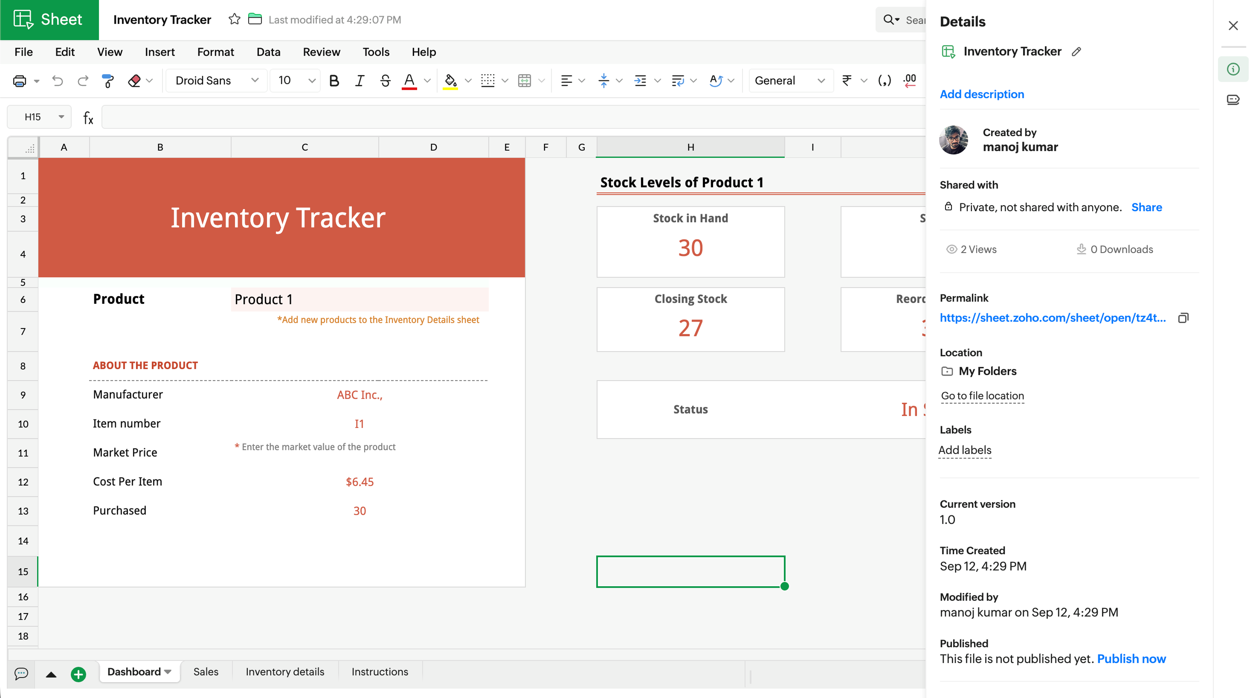Toggle bold formatting
Screen dimensions: 1253x698
coord(334,81)
